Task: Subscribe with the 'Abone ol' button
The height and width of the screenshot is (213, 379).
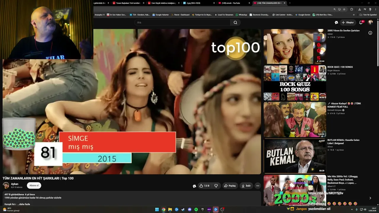Action: click(34, 185)
